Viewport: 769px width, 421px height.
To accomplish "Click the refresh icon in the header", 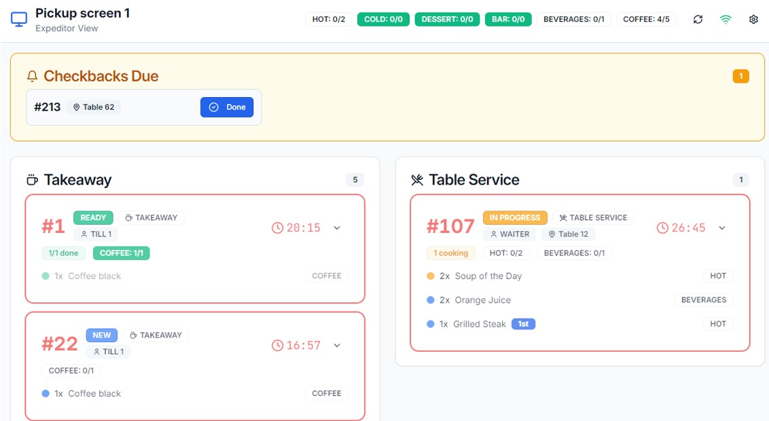I will click(698, 20).
